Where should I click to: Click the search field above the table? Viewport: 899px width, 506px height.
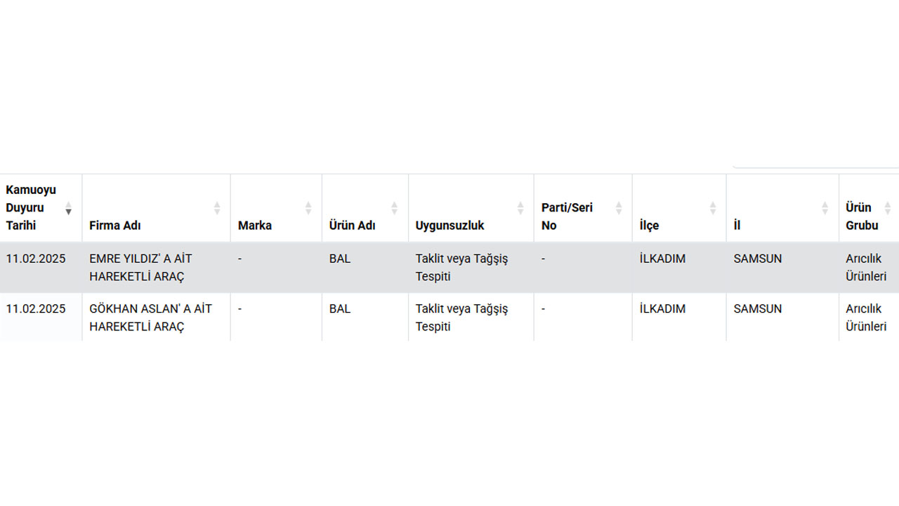pos(815,162)
